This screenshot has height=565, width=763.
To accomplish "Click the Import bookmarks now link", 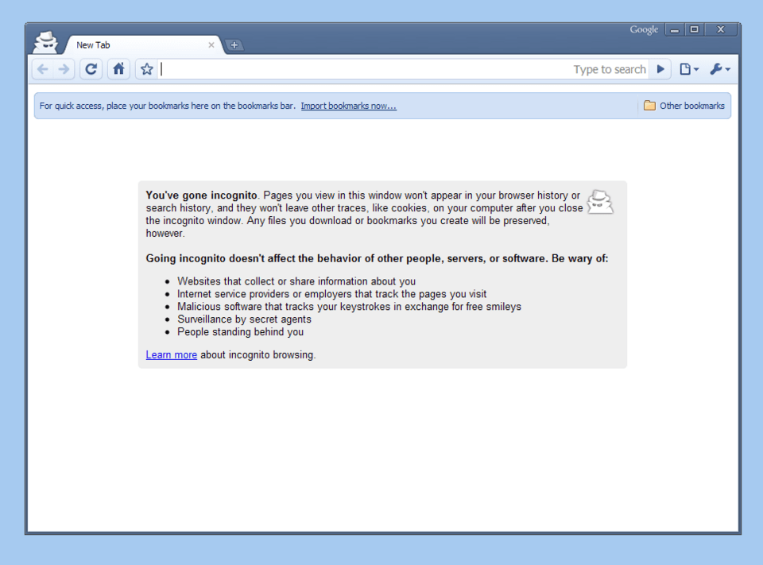I will point(348,106).
